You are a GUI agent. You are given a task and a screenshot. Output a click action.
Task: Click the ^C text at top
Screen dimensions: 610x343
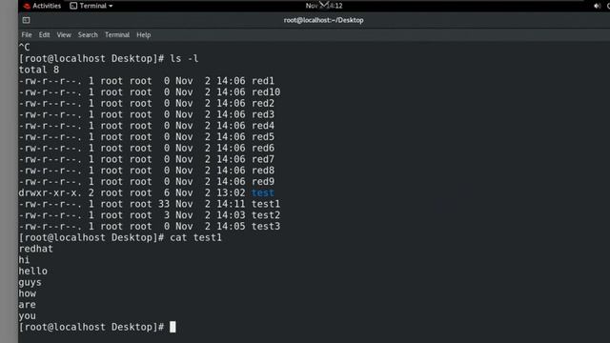(x=24, y=48)
